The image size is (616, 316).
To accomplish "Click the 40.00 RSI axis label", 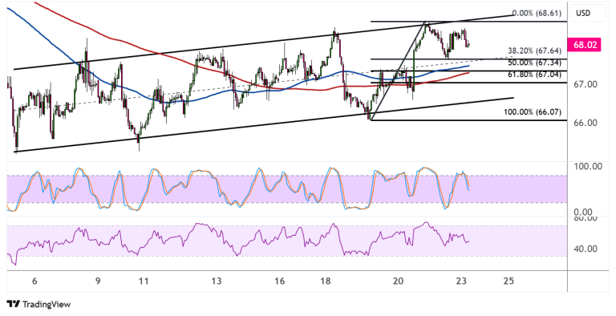I will (x=586, y=249).
